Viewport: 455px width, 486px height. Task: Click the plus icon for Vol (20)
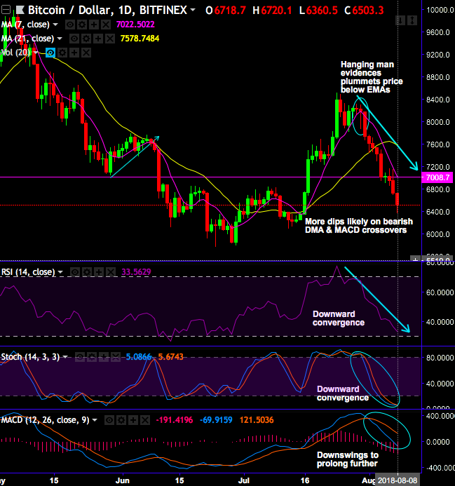click(x=74, y=53)
